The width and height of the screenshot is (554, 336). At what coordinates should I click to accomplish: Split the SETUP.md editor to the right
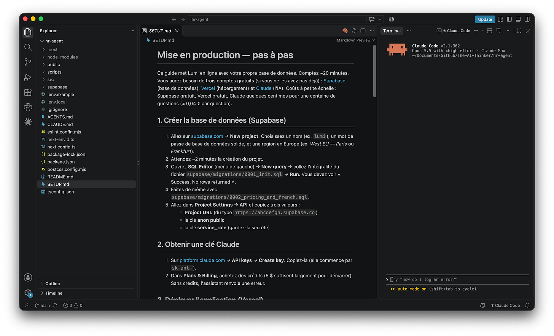[x=363, y=31]
